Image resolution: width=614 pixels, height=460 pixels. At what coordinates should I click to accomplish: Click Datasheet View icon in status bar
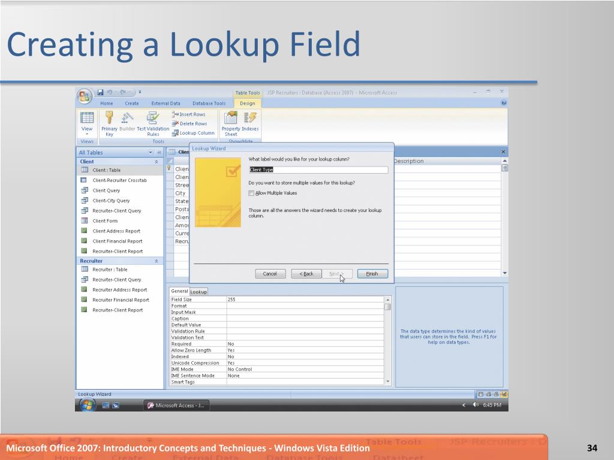click(480, 394)
